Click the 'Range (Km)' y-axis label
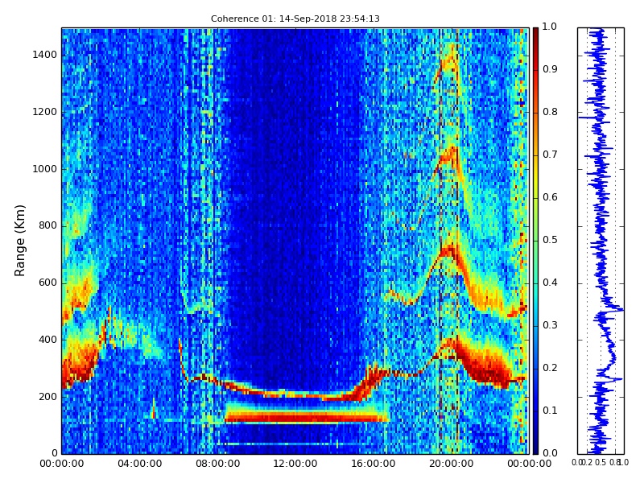Image resolution: width=644 pixels, height=483 pixels. [x=19, y=241]
